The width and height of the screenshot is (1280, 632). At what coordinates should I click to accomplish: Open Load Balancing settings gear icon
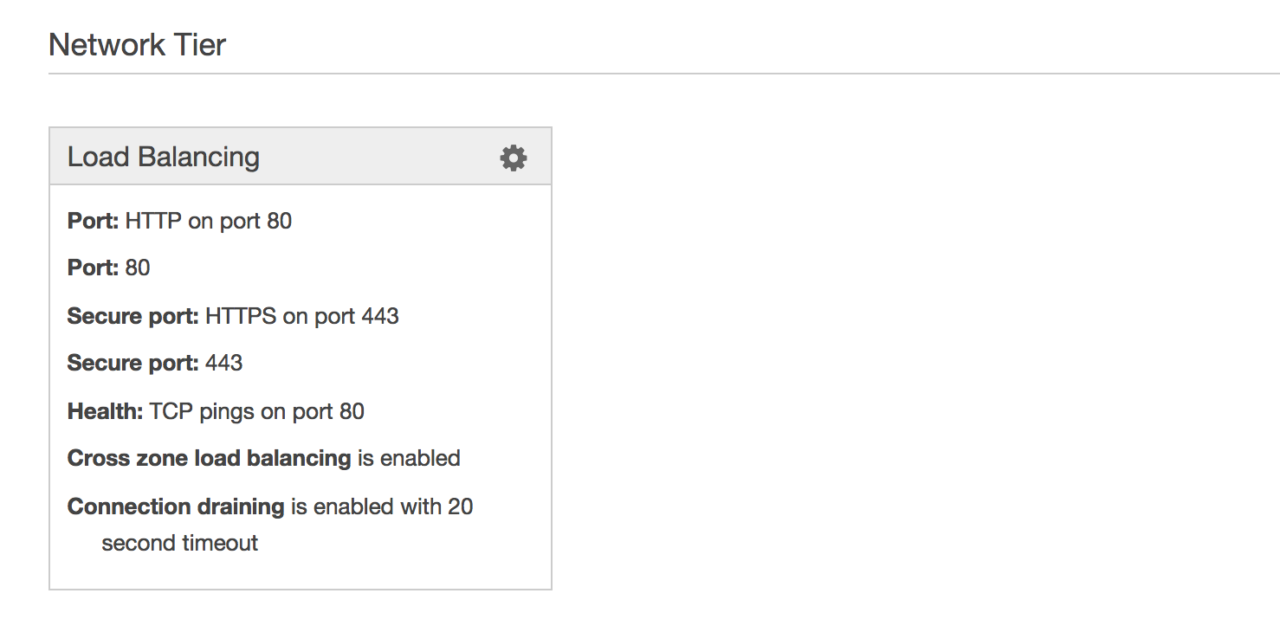tap(514, 158)
